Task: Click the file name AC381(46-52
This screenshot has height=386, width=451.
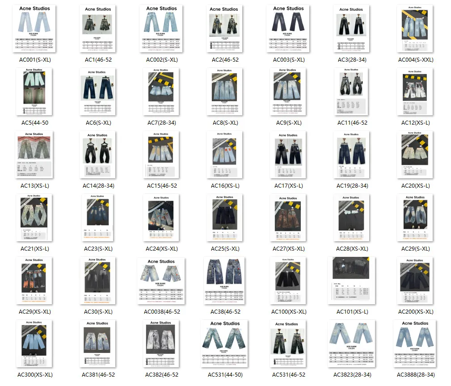Action: pyautogui.click(x=98, y=374)
